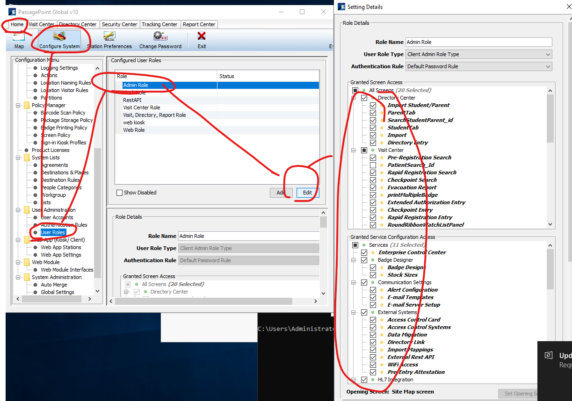Uncheck the Import Student/Parent checkbox
The width and height of the screenshot is (572, 401).
373,105
